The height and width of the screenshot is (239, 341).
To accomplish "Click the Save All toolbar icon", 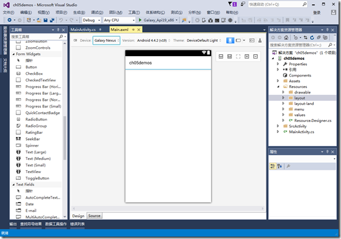I will (x=52, y=20).
